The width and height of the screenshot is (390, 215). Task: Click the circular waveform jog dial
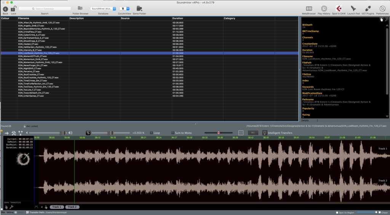23,159
